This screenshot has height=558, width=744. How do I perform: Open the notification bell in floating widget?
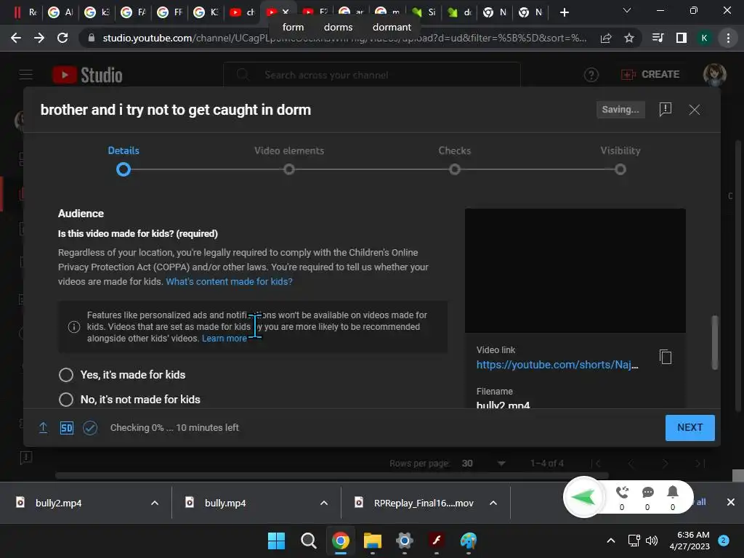(672, 493)
